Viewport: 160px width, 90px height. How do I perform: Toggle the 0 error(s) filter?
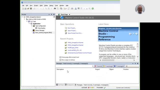(x=98, y=66)
